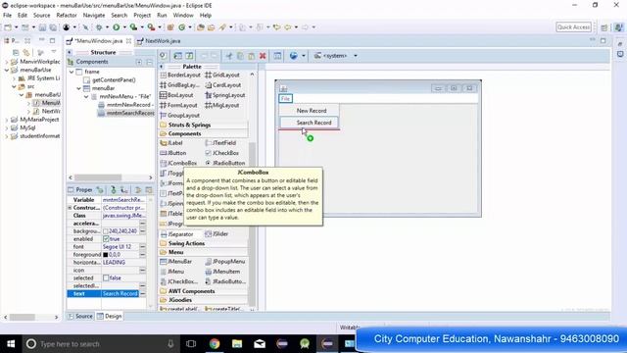This screenshot has width=627, height=353.
Task: Select BoxLayout in the Palette
Action: coord(176,95)
